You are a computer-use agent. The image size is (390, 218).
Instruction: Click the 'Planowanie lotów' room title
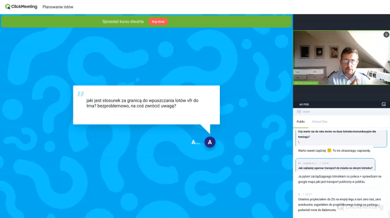click(58, 7)
